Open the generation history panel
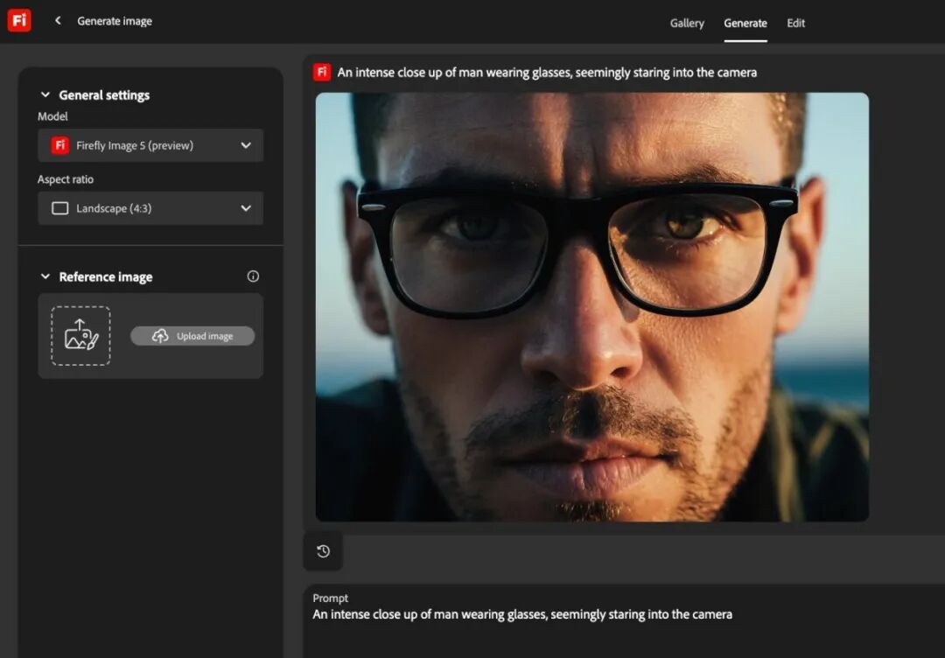 [323, 551]
